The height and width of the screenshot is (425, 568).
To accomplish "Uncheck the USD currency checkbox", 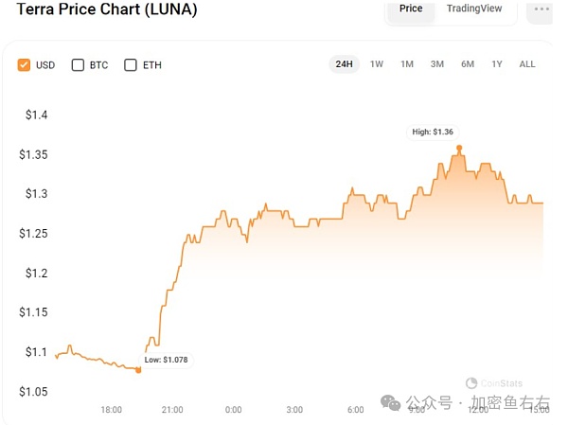I will pyautogui.click(x=25, y=65).
